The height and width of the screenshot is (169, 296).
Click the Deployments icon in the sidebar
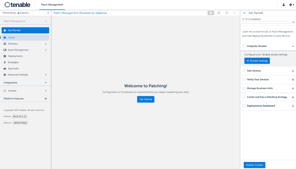pos(5,56)
